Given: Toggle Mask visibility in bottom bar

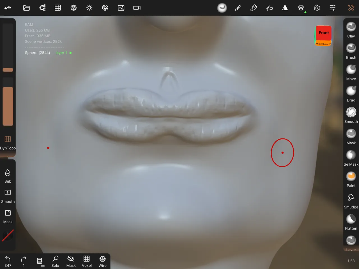Looking at the screenshot, I should click(71, 261).
